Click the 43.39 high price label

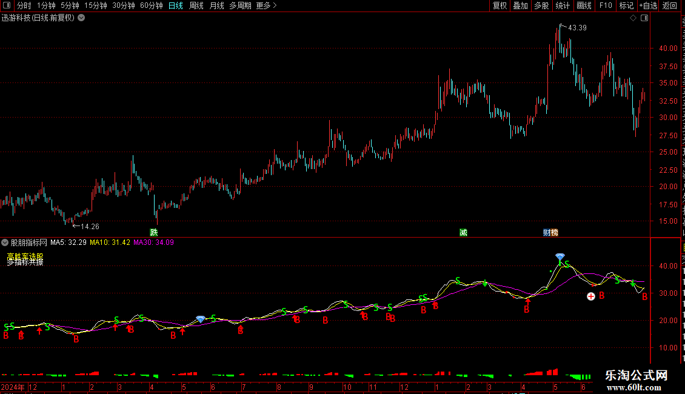(x=577, y=28)
